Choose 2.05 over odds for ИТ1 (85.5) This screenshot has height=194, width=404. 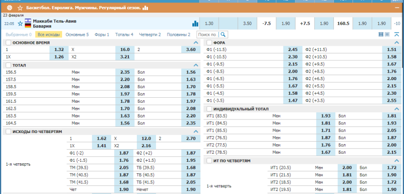(x=392, y=131)
